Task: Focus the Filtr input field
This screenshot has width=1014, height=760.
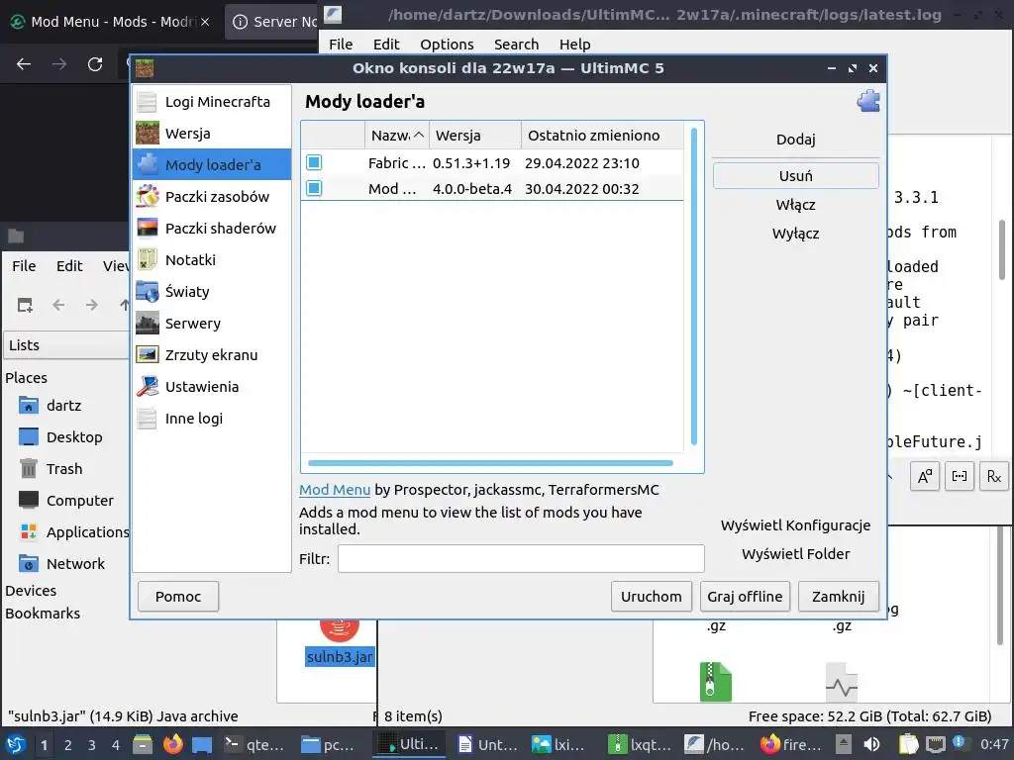Action: (521, 558)
